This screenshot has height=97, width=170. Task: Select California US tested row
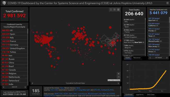click(x=158, y=24)
